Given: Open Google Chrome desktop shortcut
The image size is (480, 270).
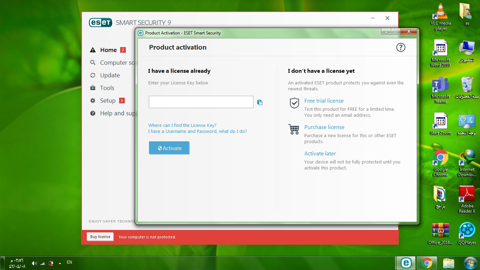Looking at the screenshot, I should click(x=441, y=163).
